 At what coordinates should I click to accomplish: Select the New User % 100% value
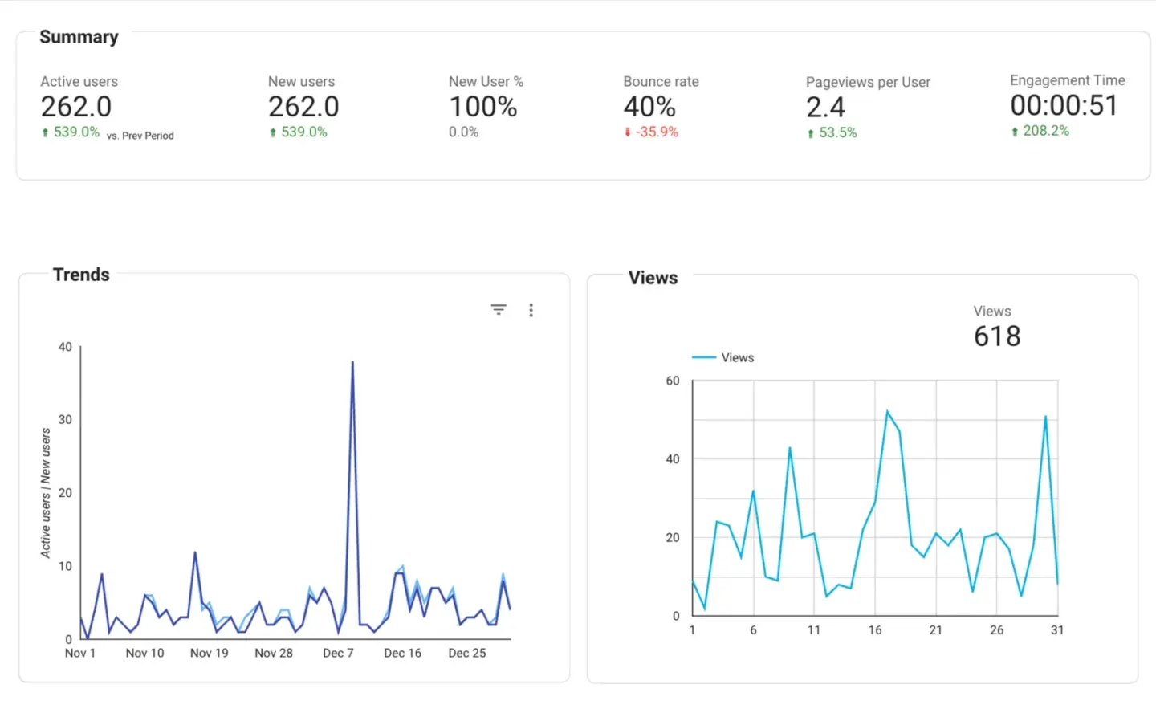pos(482,107)
